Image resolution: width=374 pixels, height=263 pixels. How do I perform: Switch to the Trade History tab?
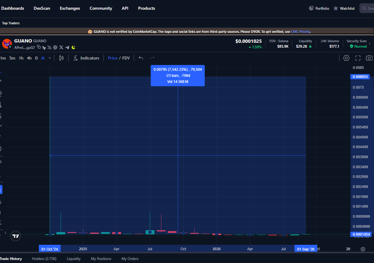click(x=11, y=259)
